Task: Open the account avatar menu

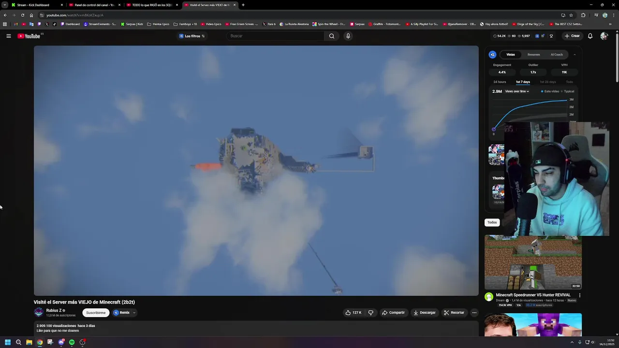Action: click(x=604, y=36)
